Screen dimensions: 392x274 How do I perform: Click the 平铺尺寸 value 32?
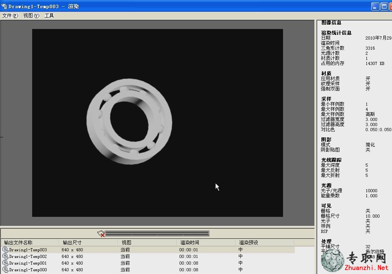click(368, 247)
